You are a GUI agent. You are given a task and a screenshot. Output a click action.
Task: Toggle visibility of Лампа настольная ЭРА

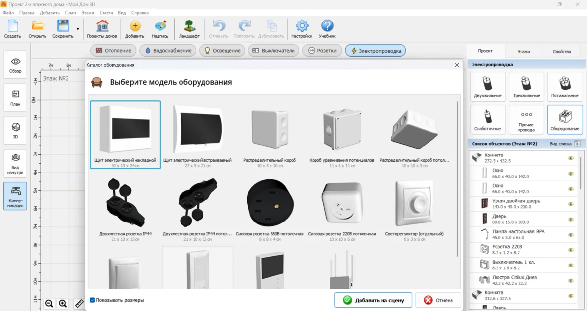[570, 234]
